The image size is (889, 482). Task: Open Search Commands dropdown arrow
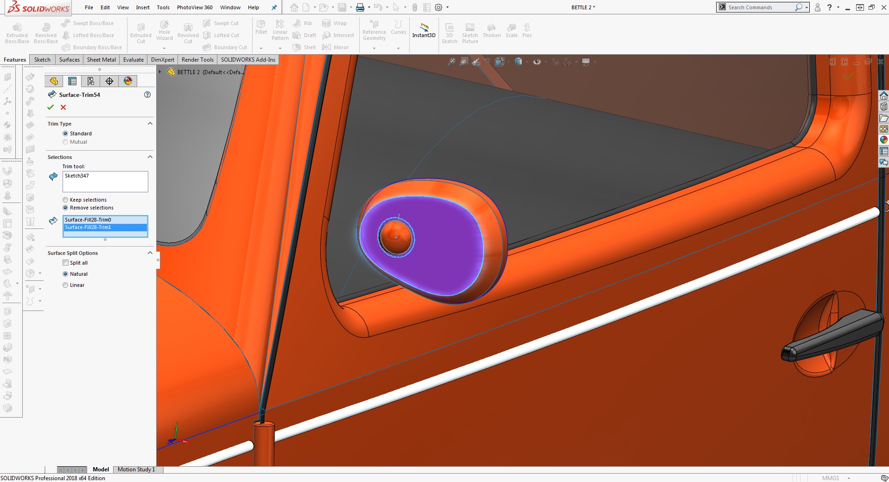tap(806, 7)
